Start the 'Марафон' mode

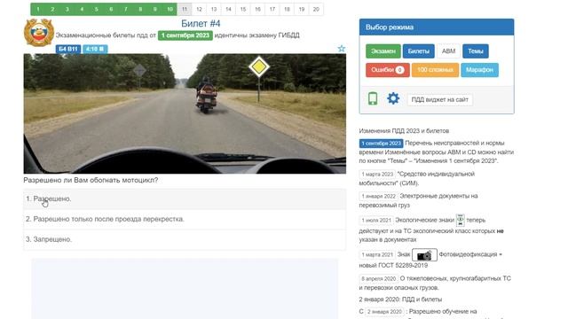point(479,70)
